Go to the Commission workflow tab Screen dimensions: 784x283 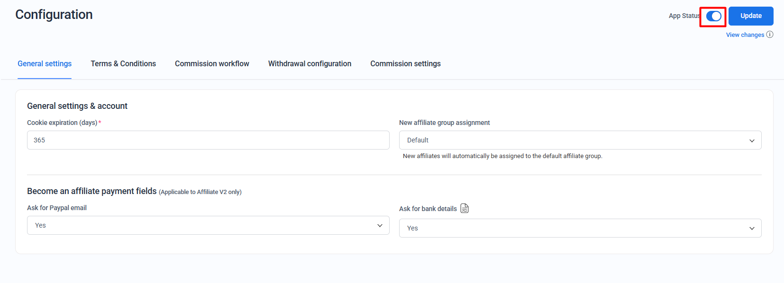tap(212, 64)
